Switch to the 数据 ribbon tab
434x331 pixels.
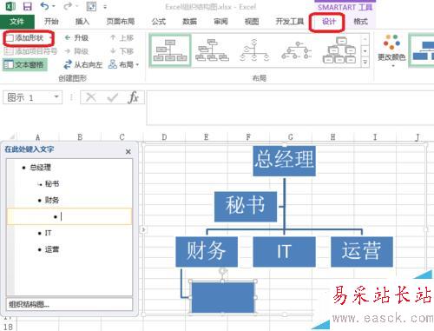click(189, 22)
